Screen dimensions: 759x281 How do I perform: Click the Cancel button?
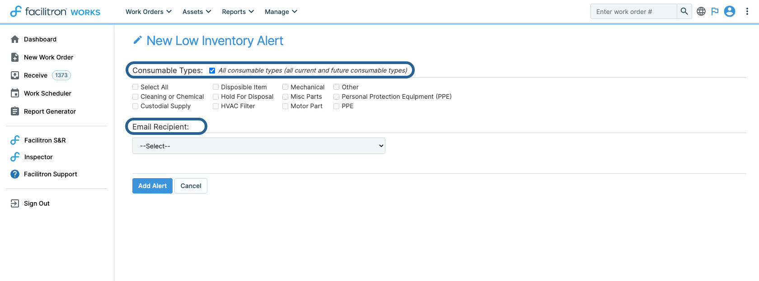pyautogui.click(x=191, y=186)
